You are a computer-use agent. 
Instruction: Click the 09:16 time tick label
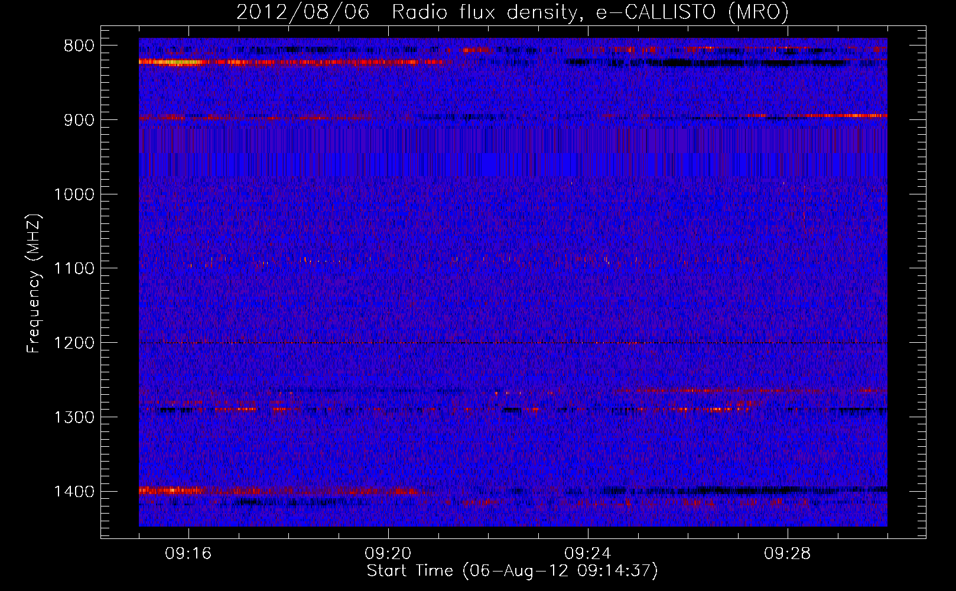(188, 554)
